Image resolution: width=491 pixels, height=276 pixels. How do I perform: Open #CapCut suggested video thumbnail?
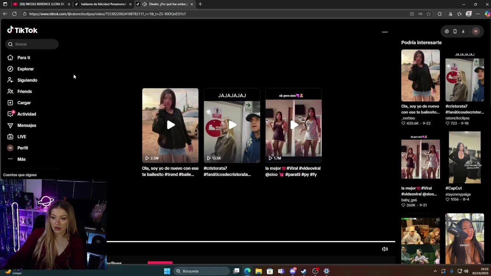(x=465, y=158)
